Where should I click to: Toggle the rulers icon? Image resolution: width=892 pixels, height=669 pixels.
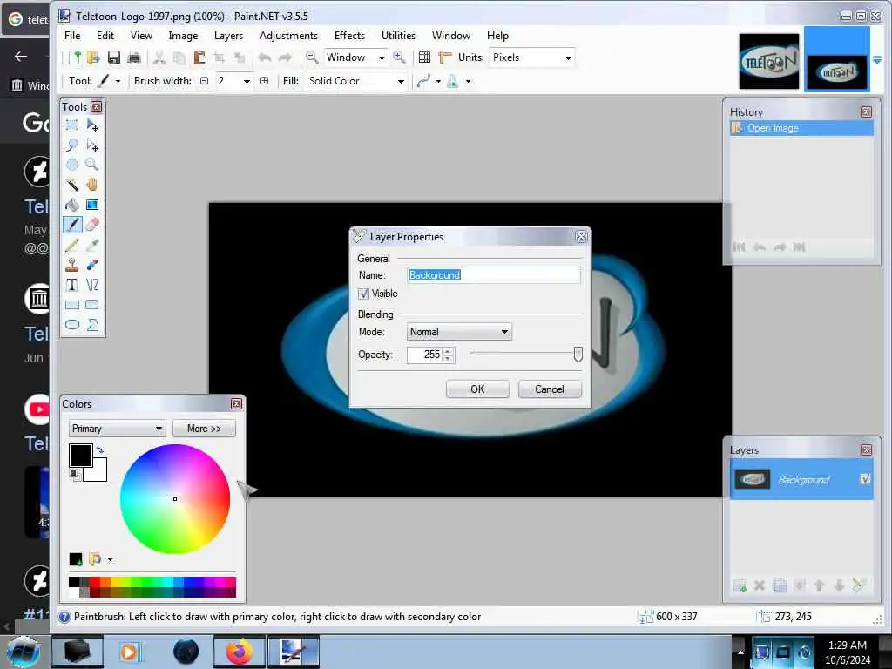445,57
